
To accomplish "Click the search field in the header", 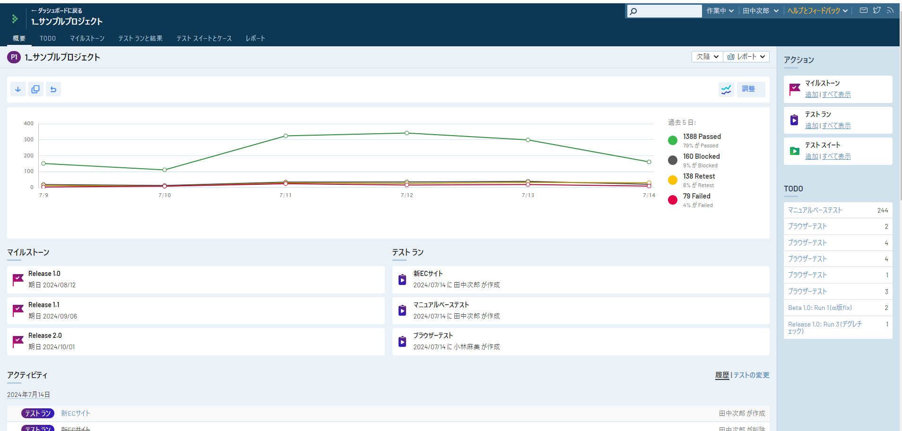I will tap(664, 11).
